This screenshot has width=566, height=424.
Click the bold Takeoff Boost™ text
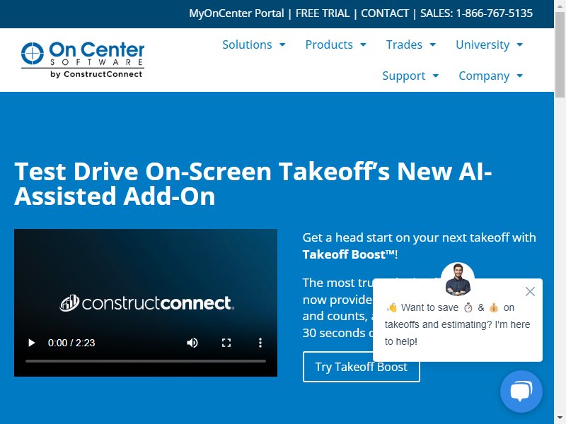pyautogui.click(x=349, y=254)
